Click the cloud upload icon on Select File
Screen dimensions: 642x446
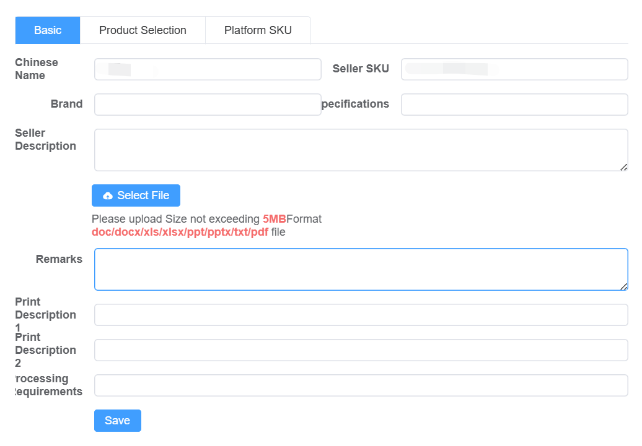pos(110,195)
